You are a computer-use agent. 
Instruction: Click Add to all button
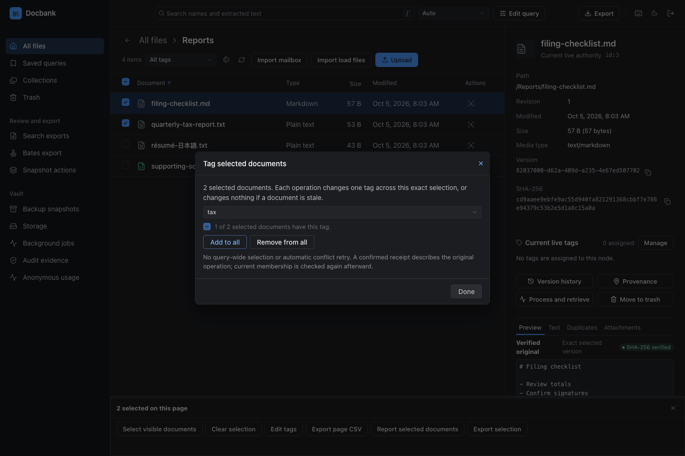[x=225, y=242]
